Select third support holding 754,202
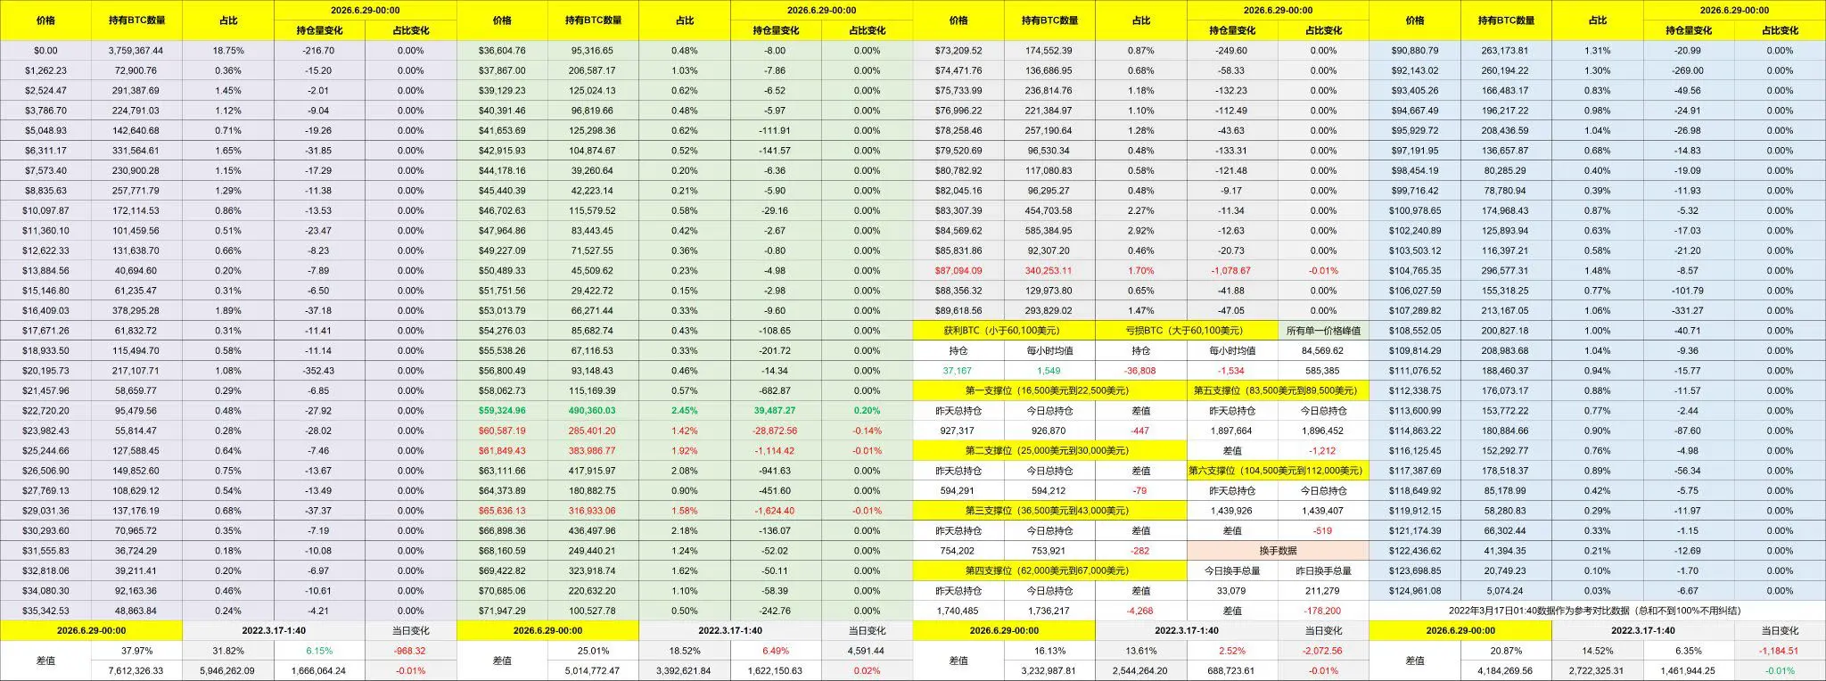Screen dimensions: 1826x681 coord(957,551)
